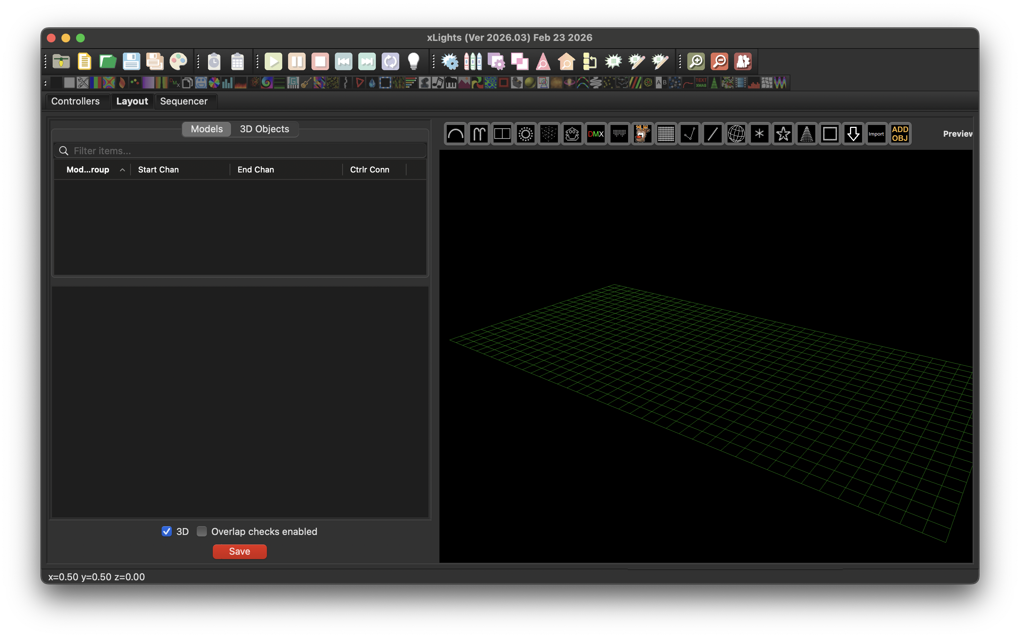Select the 3D Objects segment
Image resolution: width=1020 pixels, height=638 pixels.
point(265,129)
